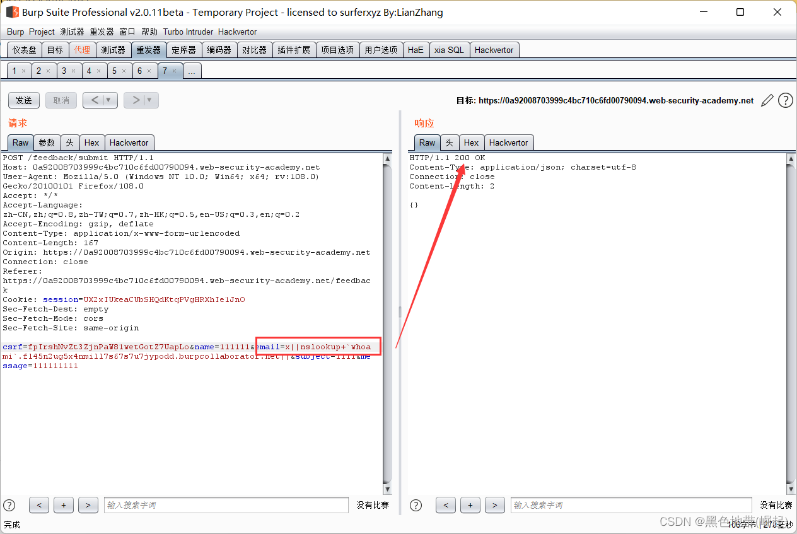Open the 重发器 menu in menu bar
Screen dimensions: 797x534
click(102, 32)
